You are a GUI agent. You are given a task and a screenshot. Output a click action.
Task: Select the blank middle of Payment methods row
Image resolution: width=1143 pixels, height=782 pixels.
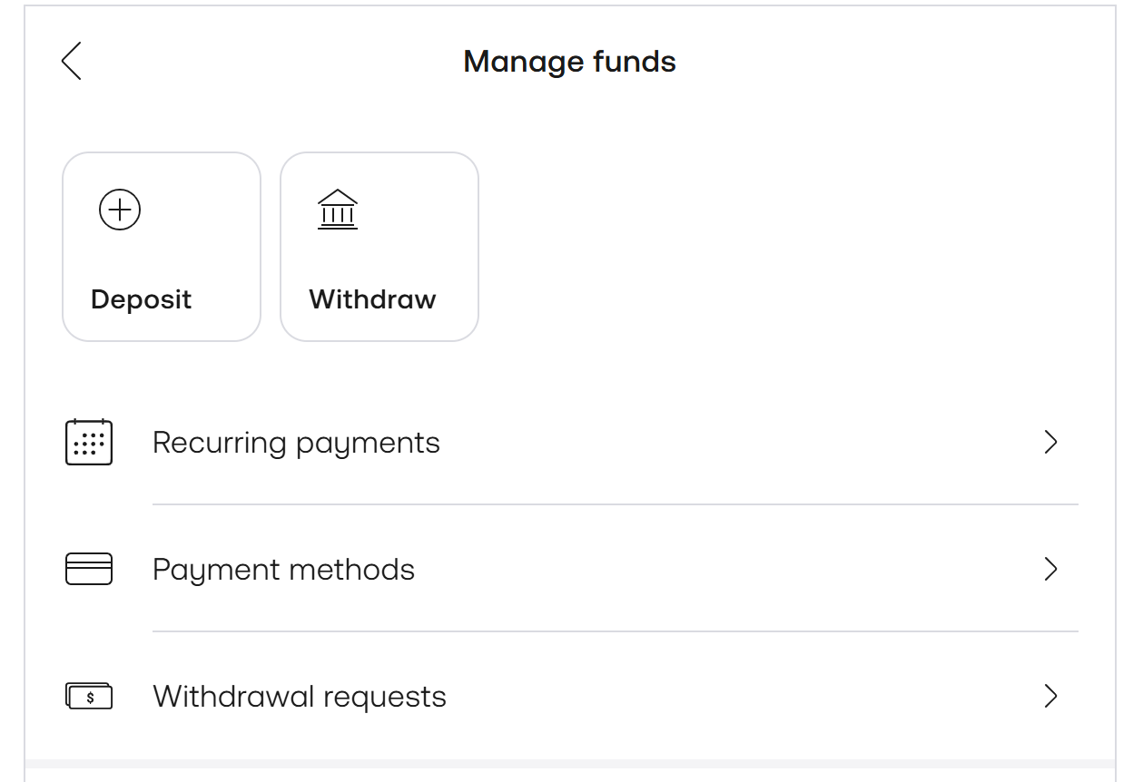click(726, 570)
